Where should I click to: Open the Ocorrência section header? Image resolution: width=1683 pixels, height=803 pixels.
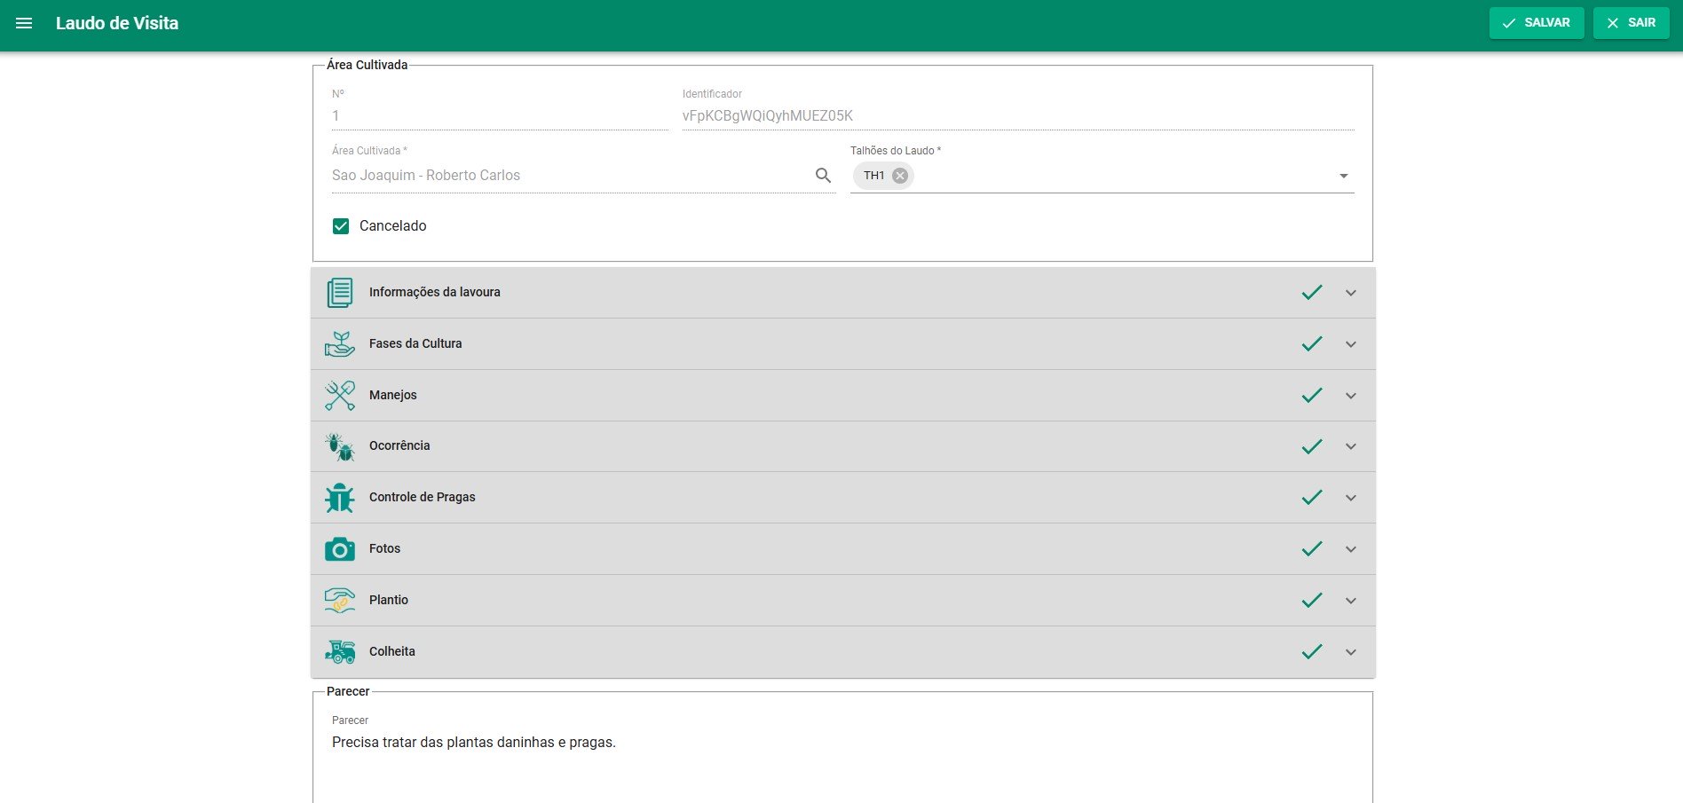pos(799,446)
